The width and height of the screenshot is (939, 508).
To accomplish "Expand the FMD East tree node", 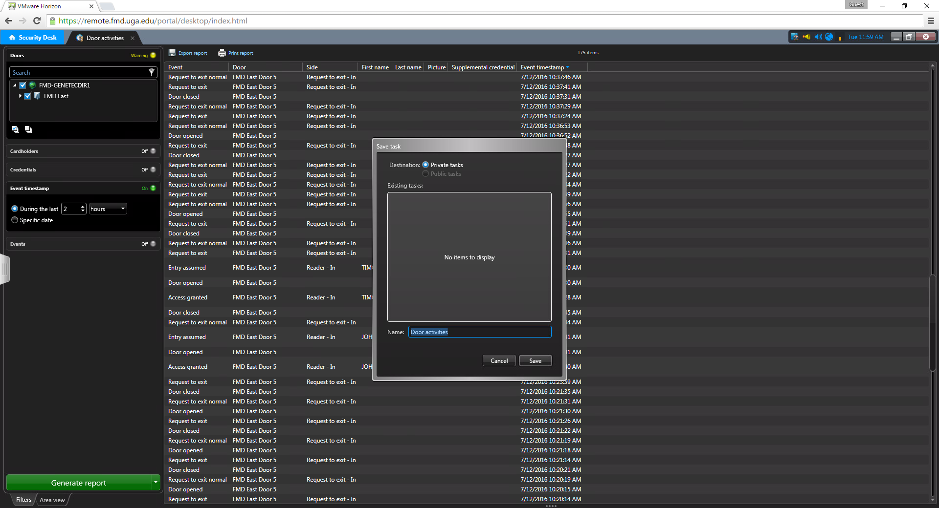I will pos(20,96).
